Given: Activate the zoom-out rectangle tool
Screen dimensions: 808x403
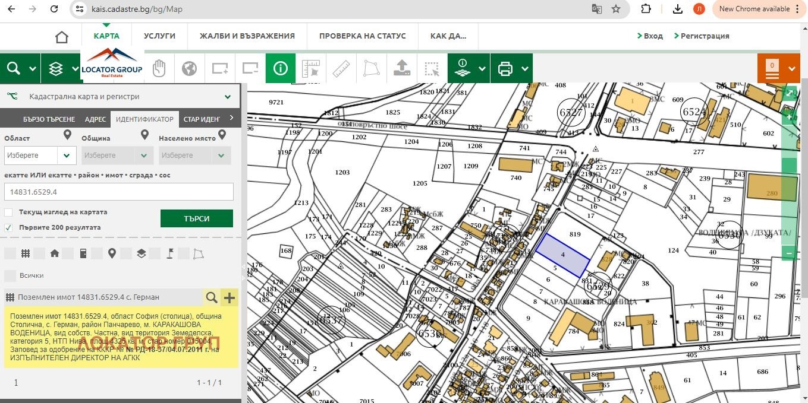Looking at the screenshot, I should coord(250,69).
